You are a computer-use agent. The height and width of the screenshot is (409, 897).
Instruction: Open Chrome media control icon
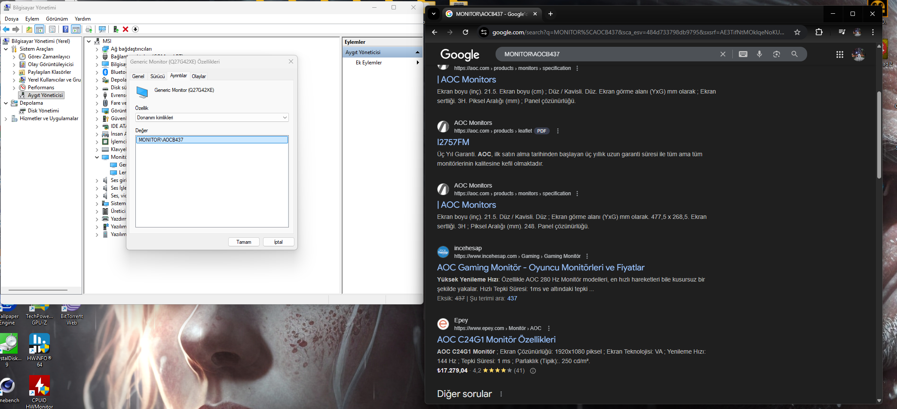pos(842,32)
